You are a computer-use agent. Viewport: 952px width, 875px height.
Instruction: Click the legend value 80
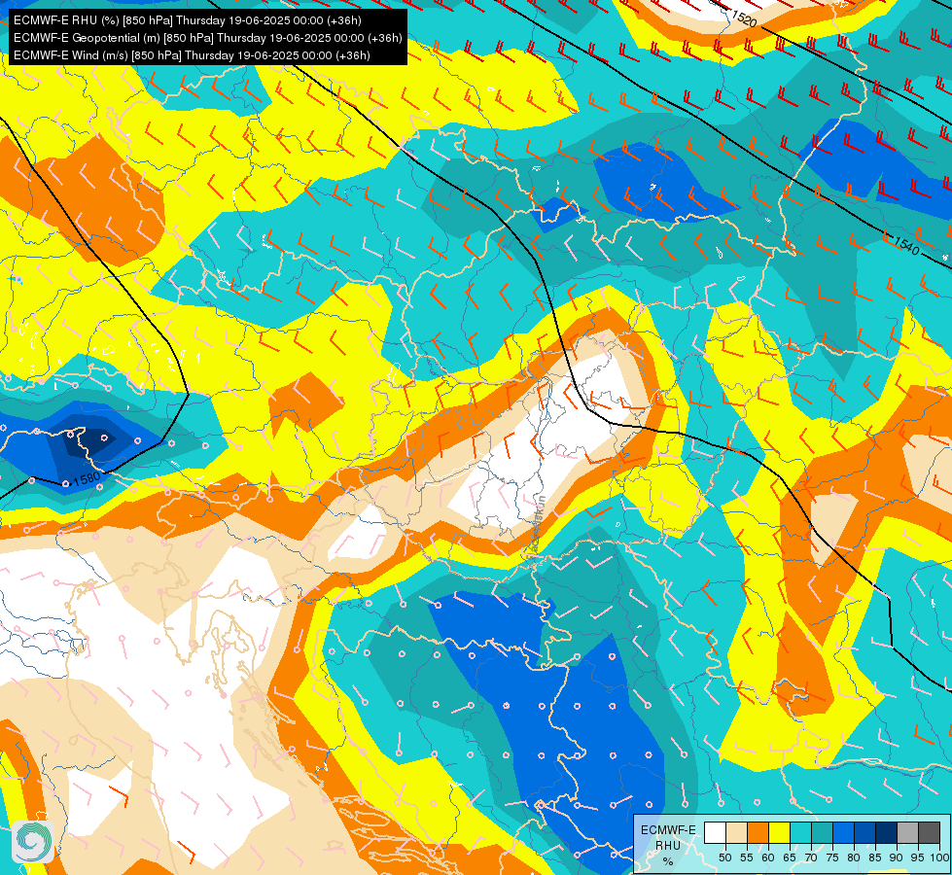[x=854, y=857]
